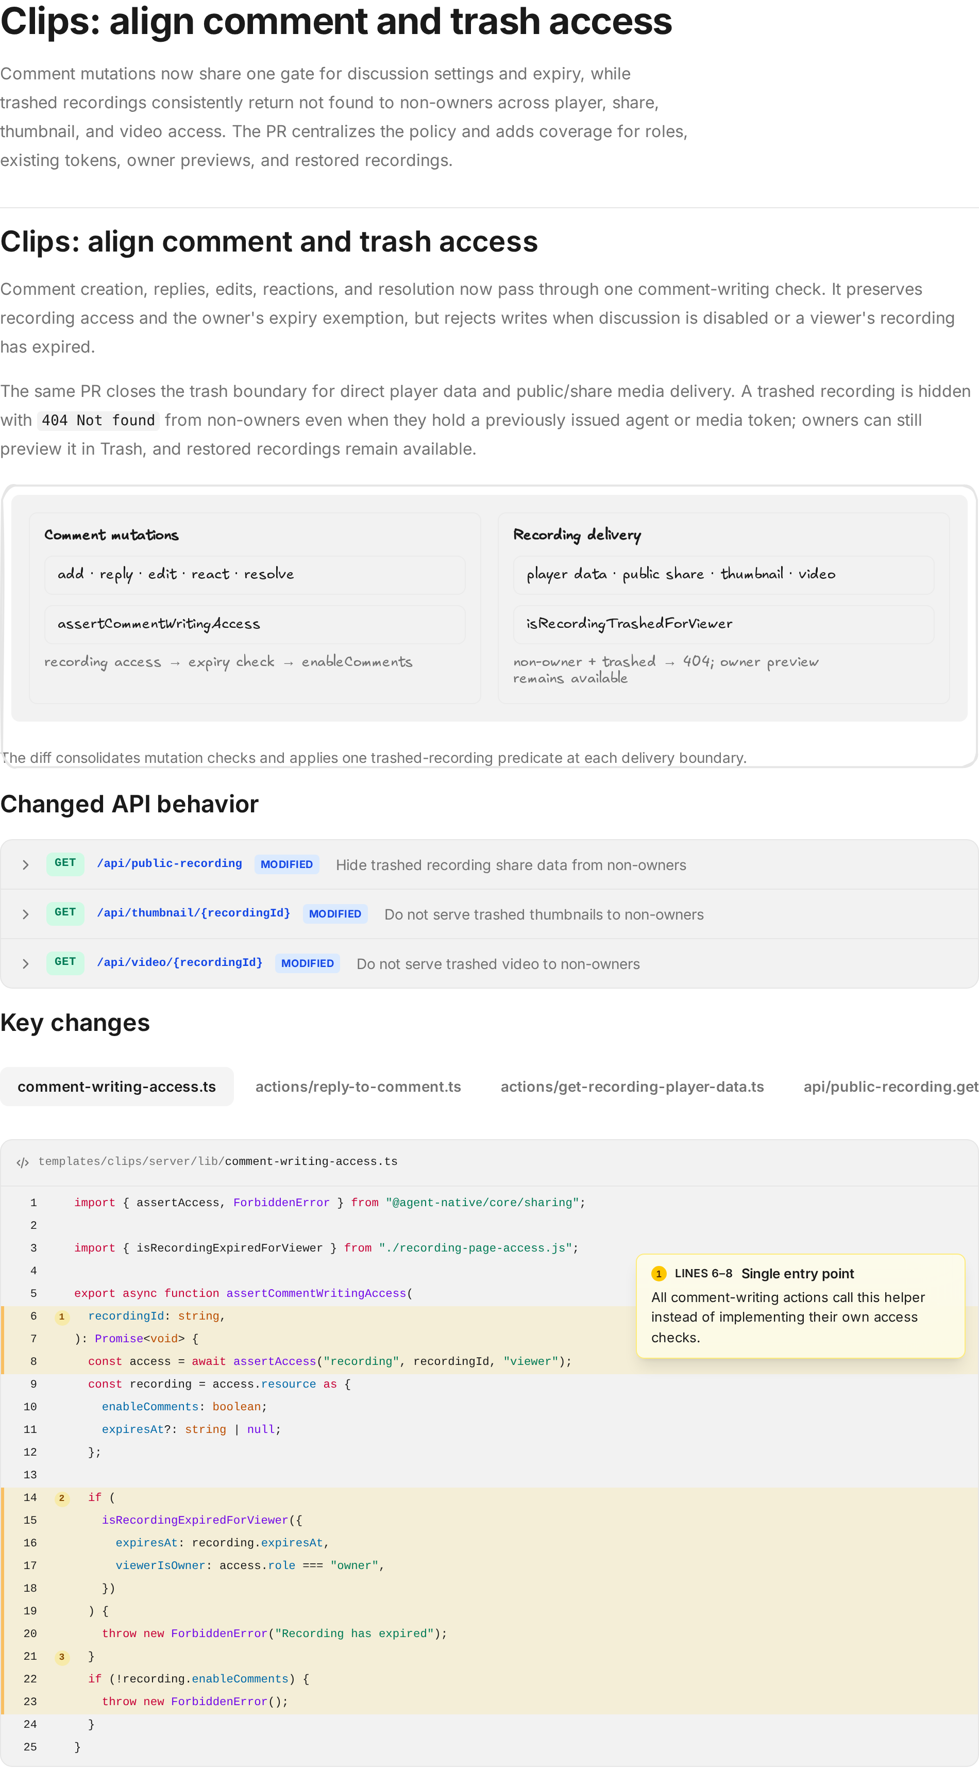Click annotation marker 2 on line 14

(62, 1497)
